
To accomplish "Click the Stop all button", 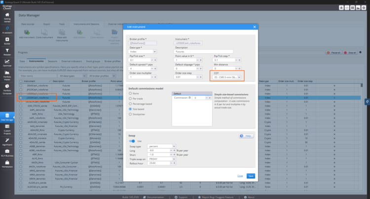I will (x=350, y=53).
